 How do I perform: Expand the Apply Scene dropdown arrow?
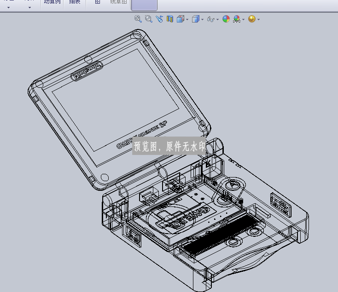(x=243, y=20)
